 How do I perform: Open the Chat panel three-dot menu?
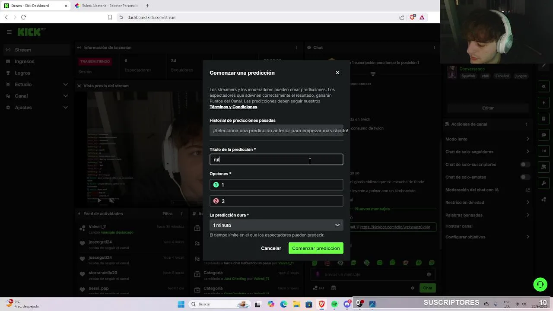point(434,48)
